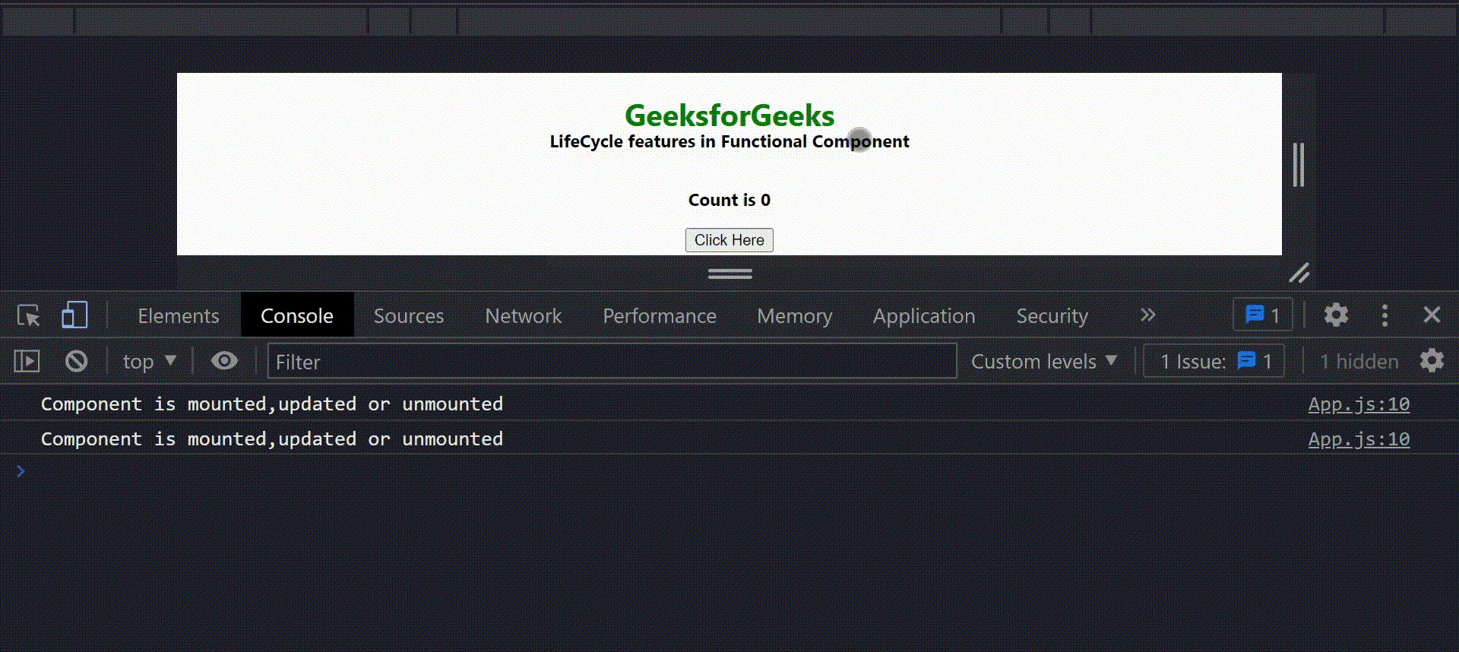Screen dimensions: 1459x652
Task: Switch to the Network tab
Action: (x=523, y=316)
